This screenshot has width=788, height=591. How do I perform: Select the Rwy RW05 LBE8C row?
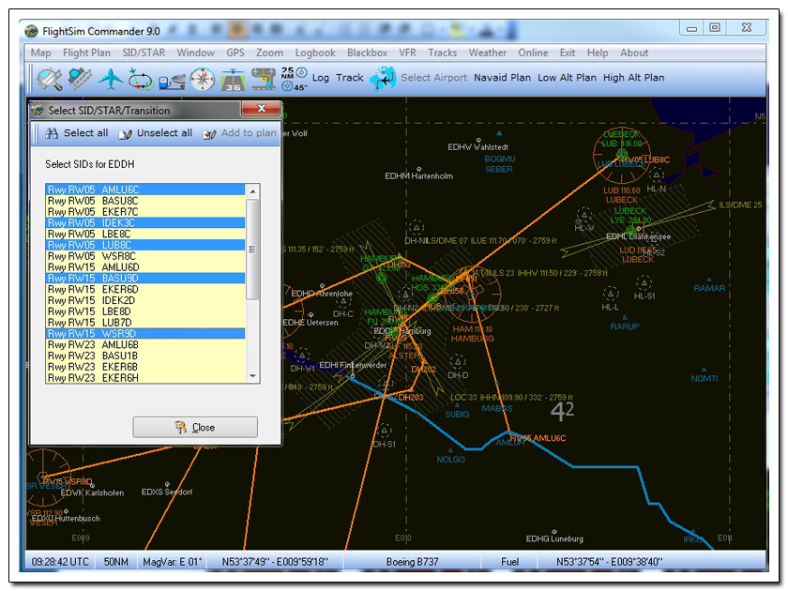pyautogui.click(x=145, y=235)
